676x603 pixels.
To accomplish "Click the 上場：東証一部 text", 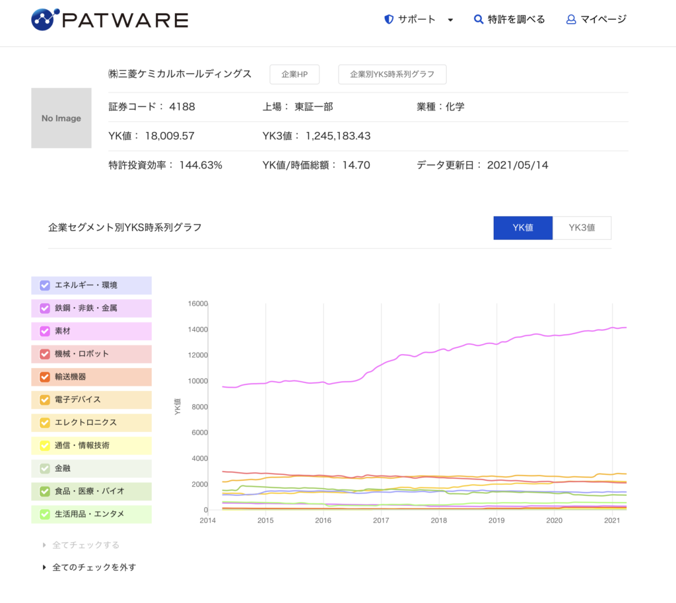I will (x=298, y=106).
